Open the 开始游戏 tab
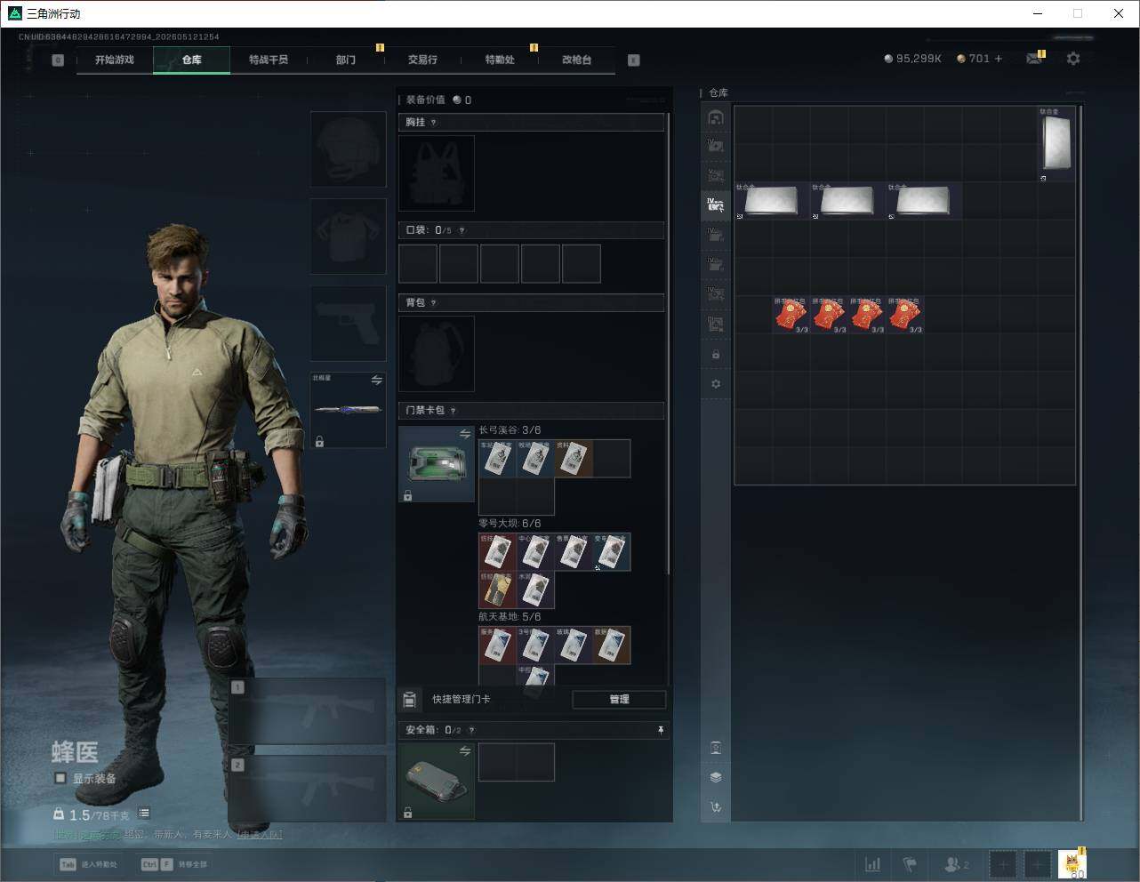 (x=115, y=60)
